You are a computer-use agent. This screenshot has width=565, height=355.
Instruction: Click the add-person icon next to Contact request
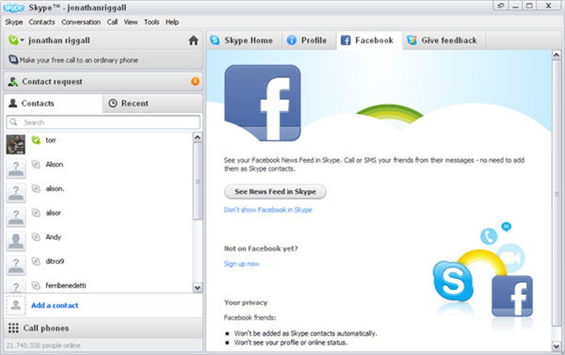(13, 82)
